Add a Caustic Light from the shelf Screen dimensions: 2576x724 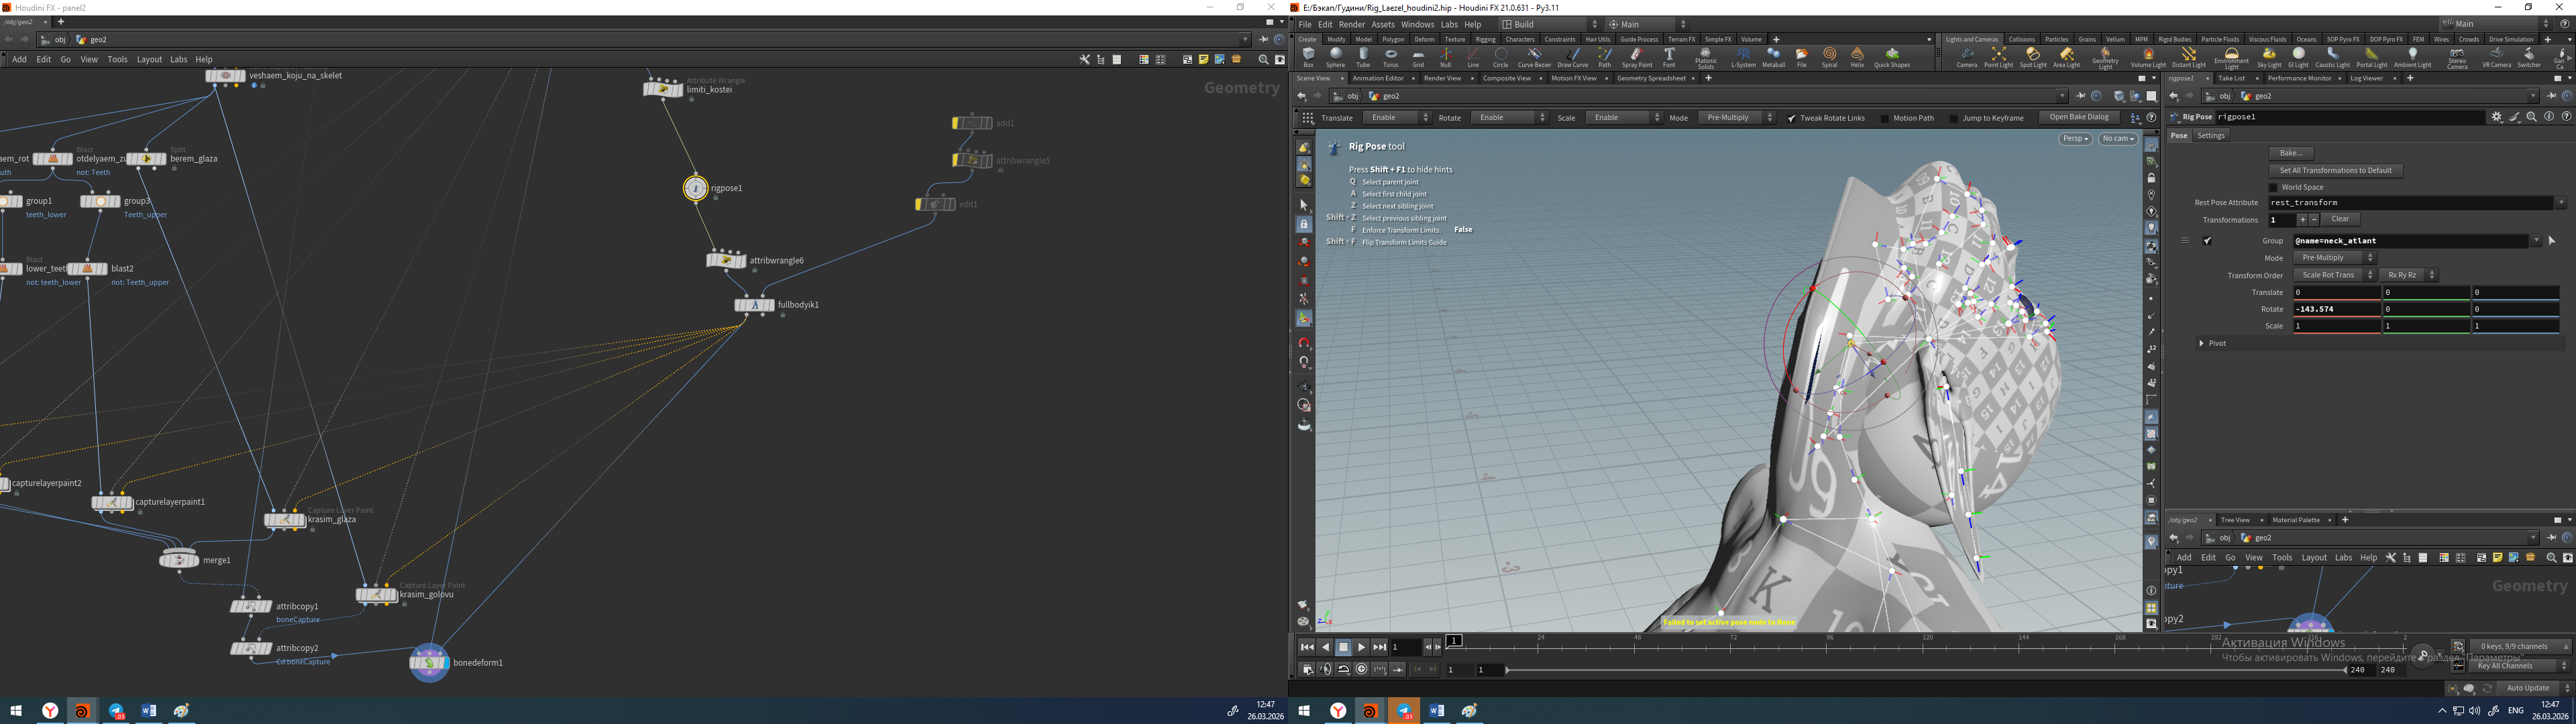[2333, 58]
